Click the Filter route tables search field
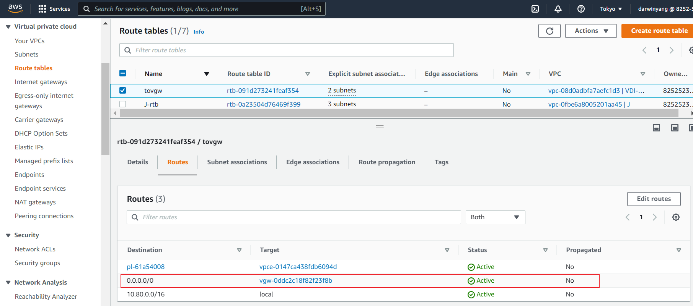The height and width of the screenshot is (306, 693). coord(286,50)
